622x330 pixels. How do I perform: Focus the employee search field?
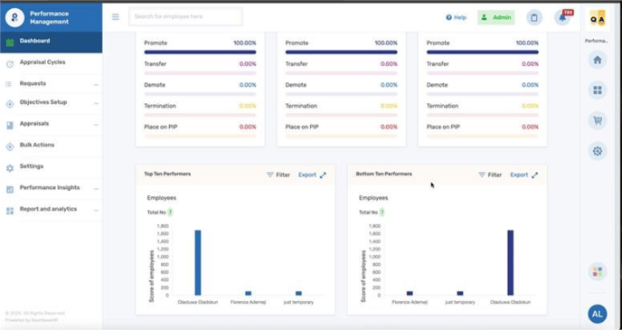tap(185, 16)
